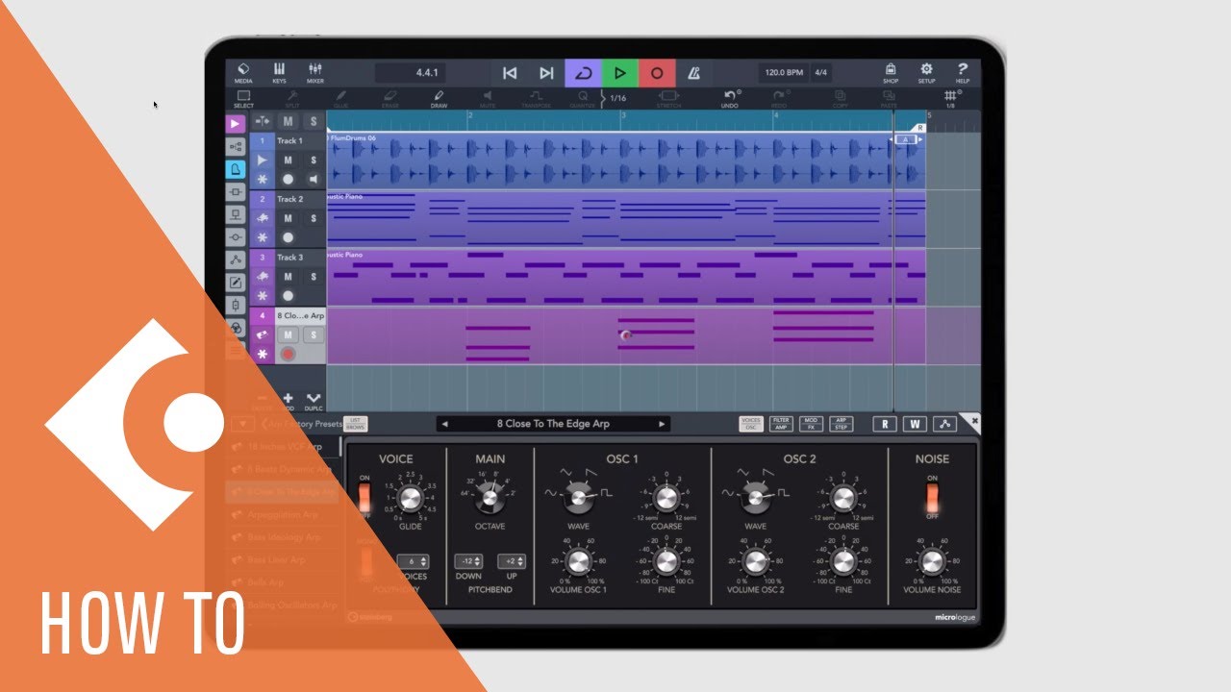This screenshot has height=692, width=1231.
Task: Choose the Split tool
Action: point(292,98)
